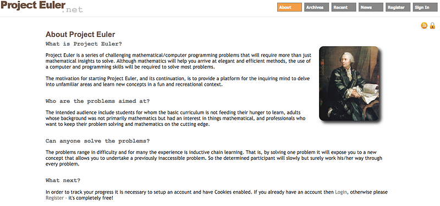The image size is (440, 206).
Task: Open the News tab
Action: tap(371, 7)
